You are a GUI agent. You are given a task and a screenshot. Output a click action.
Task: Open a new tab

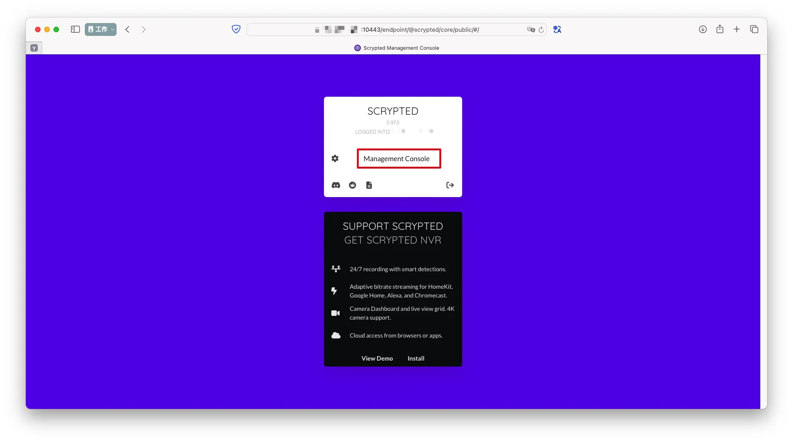click(737, 29)
